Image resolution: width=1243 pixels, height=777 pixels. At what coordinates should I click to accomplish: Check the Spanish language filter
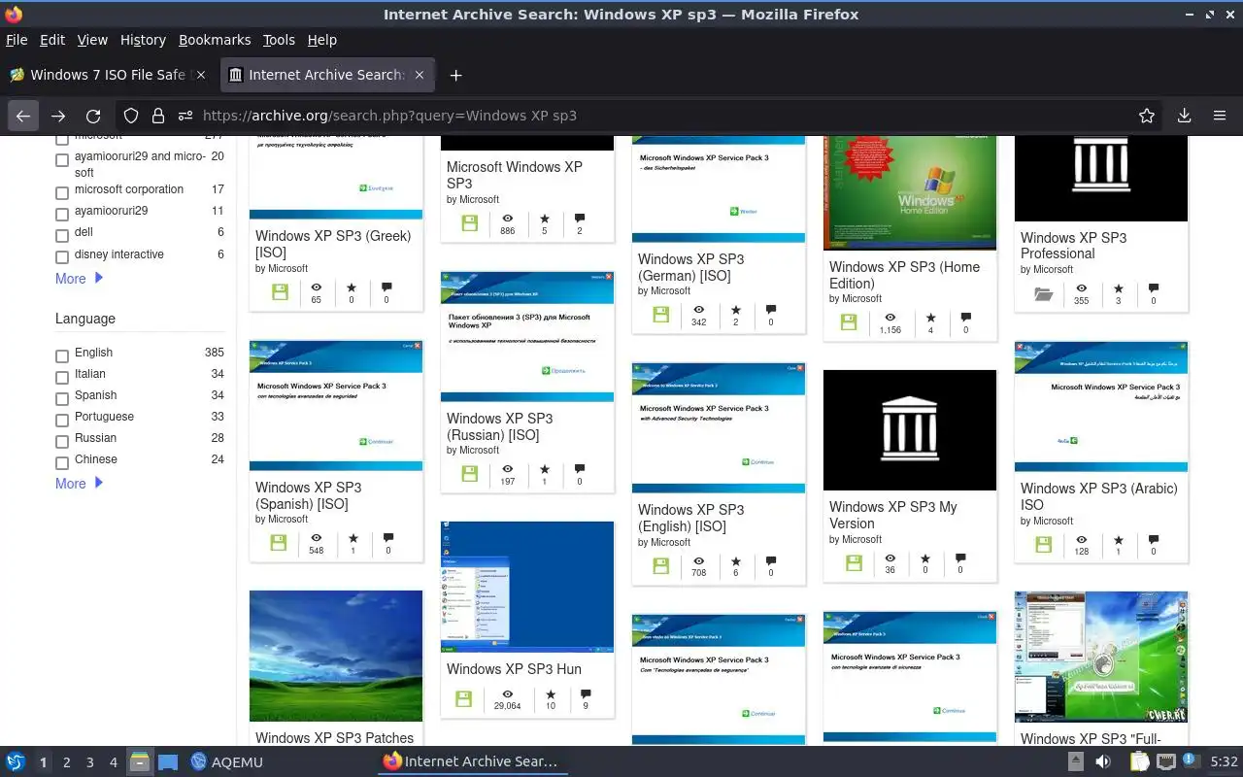62,399
